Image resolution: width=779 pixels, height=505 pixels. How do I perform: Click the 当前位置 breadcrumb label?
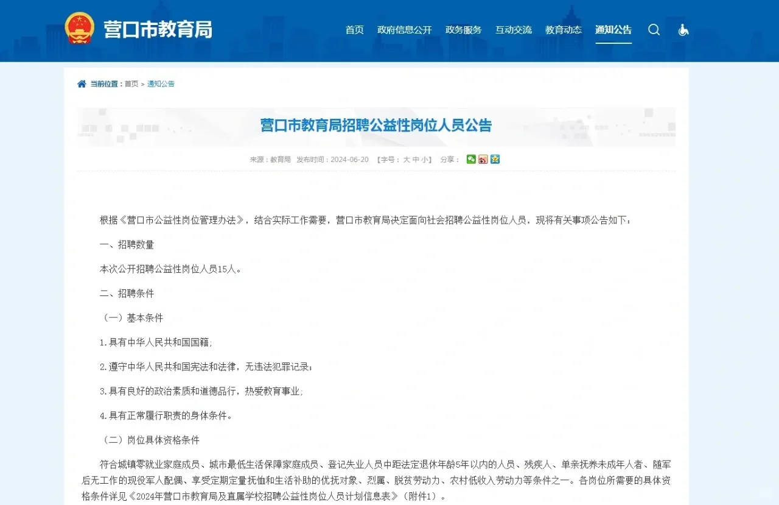[x=107, y=84]
